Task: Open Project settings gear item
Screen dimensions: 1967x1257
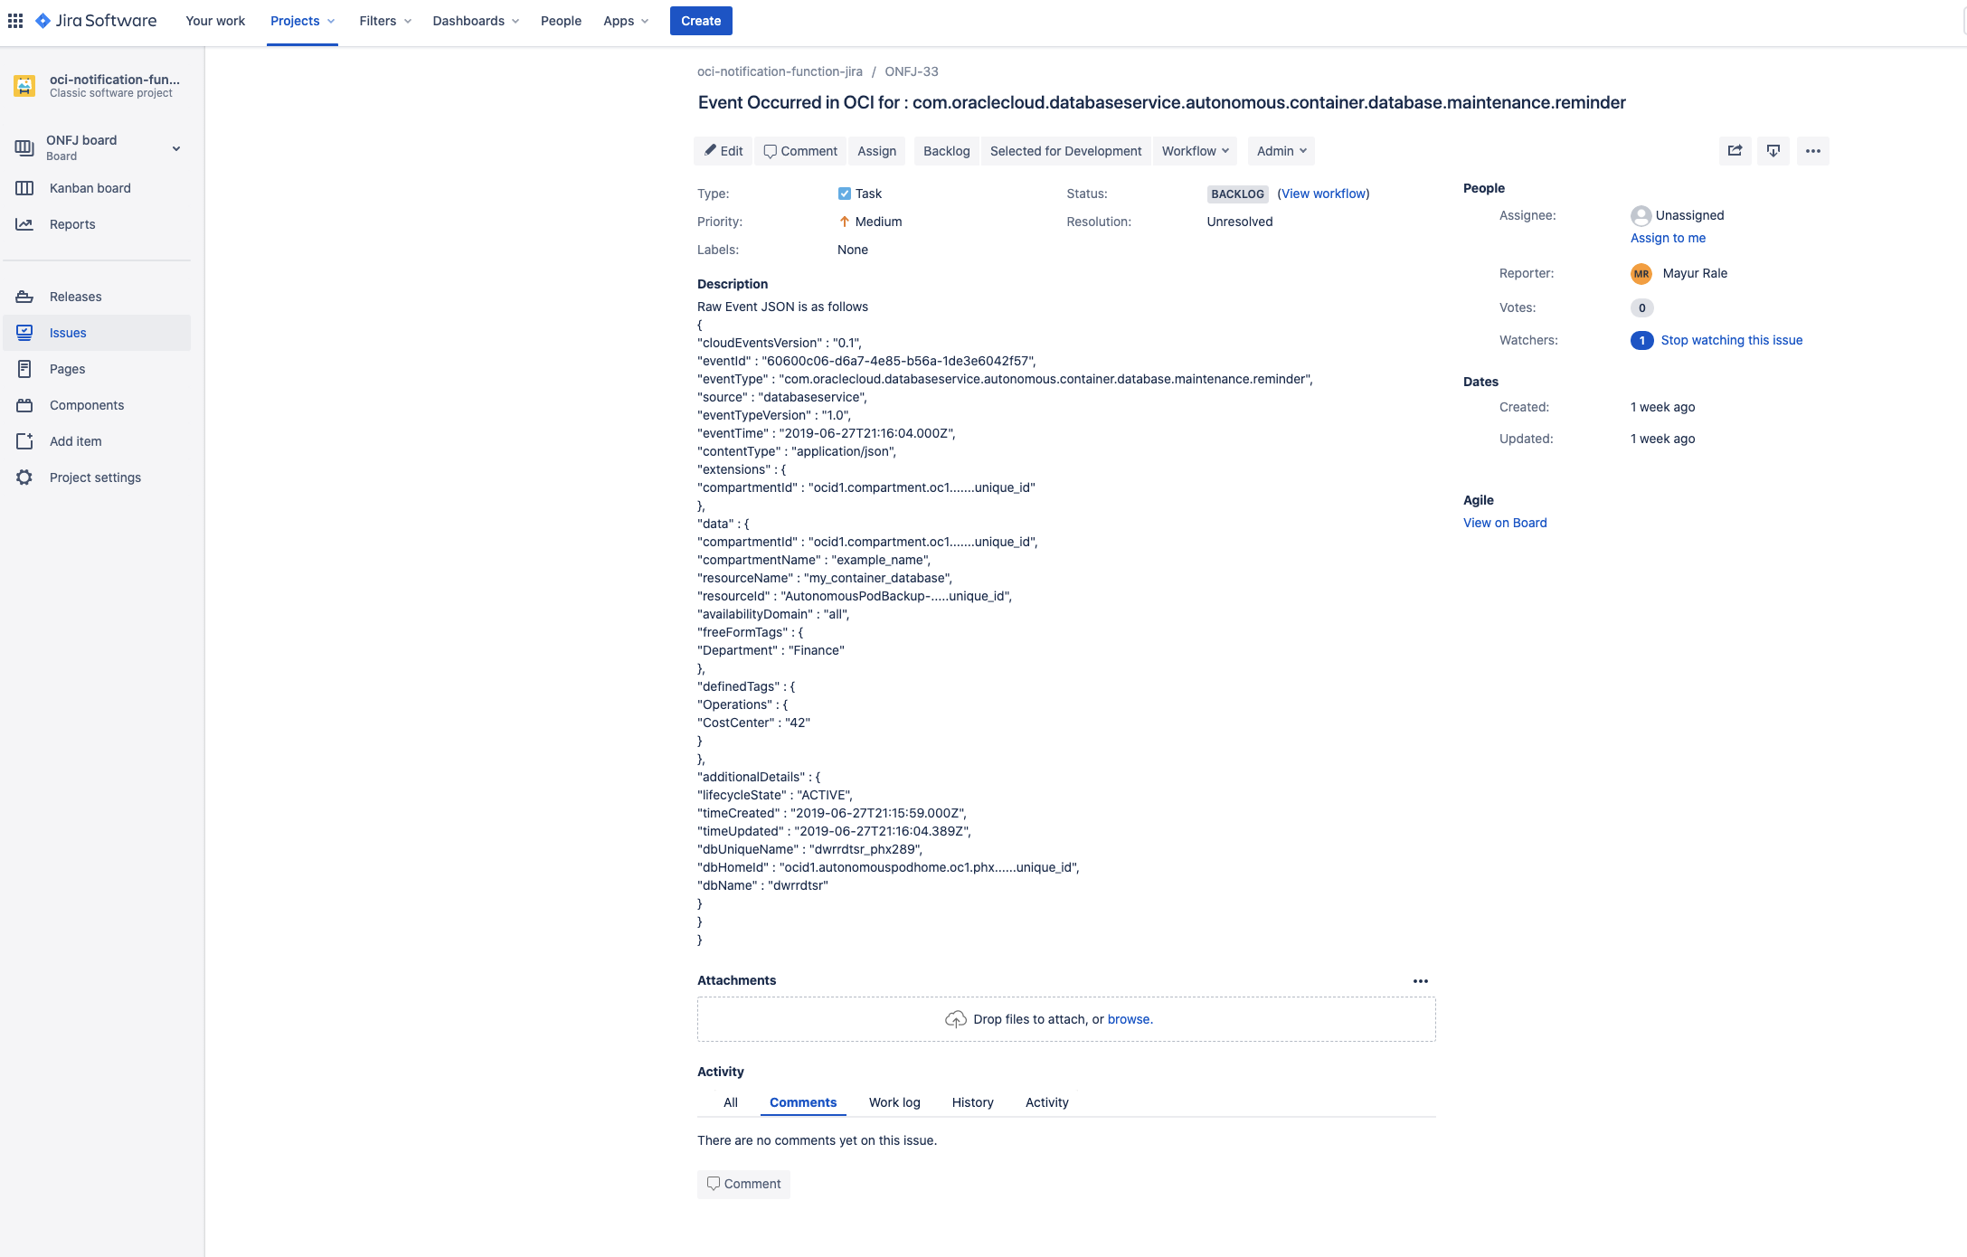Action: tap(94, 477)
